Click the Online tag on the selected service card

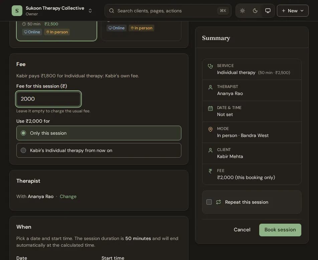[x=32, y=32]
